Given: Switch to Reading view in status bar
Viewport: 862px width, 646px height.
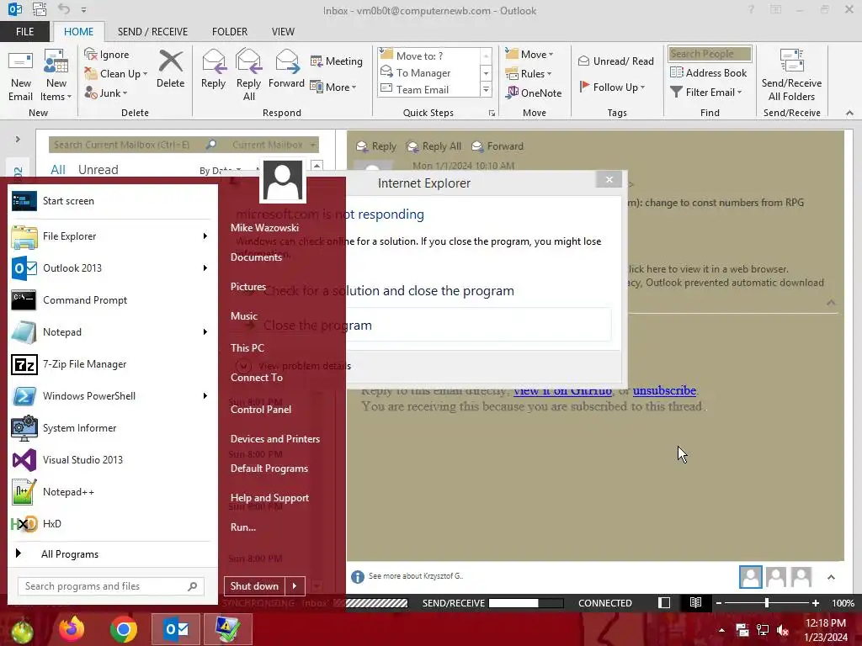Looking at the screenshot, I should click(x=694, y=602).
